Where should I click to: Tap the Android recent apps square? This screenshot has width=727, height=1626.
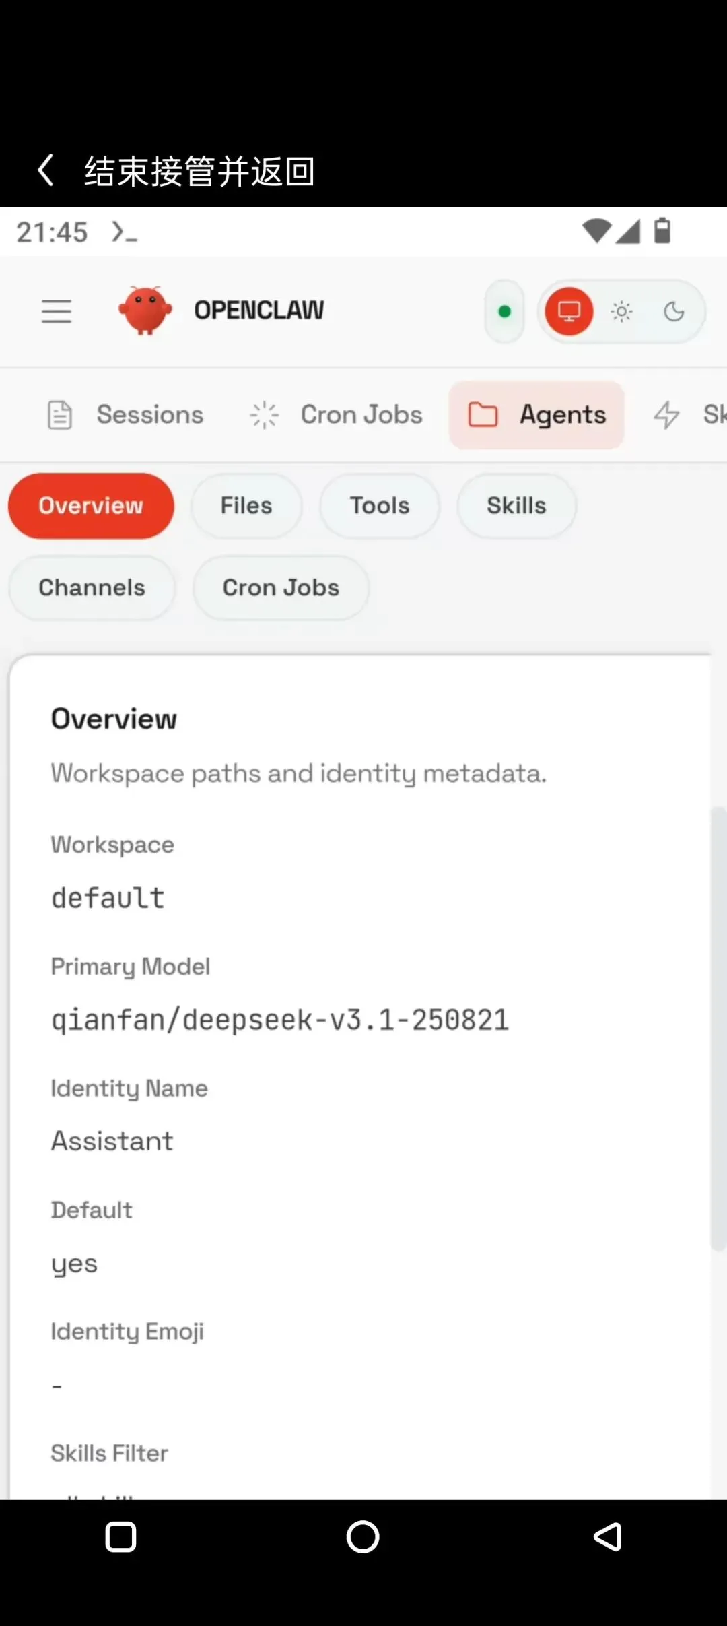[x=121, y=1537]
